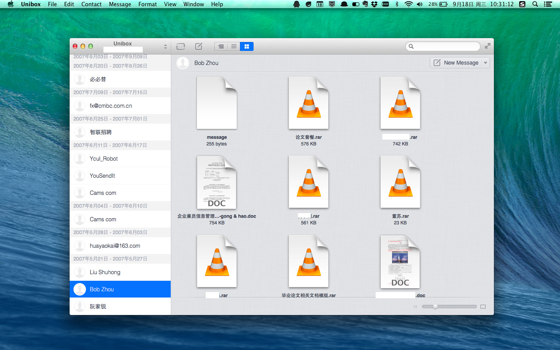Screen dimensions: 560x350
Task: Click the check mail envelope icon
Action: pyautogui.click(x=180, y=47)
